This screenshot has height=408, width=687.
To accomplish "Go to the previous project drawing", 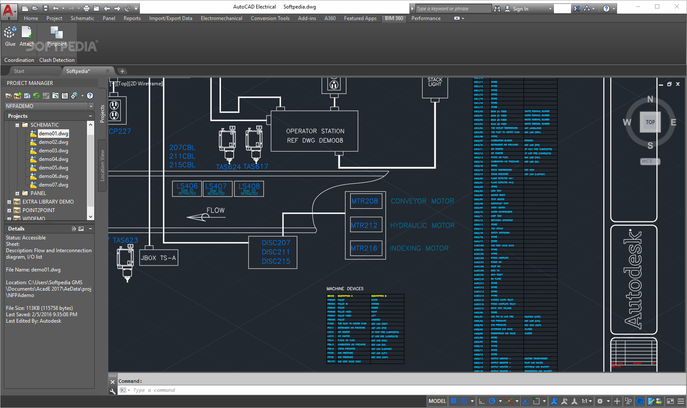I will tap(107, 9).
